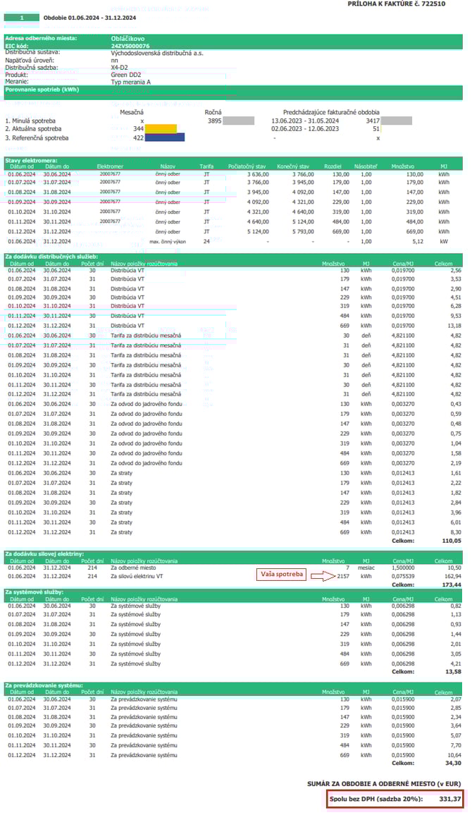Click the 'max. činný výkon' row label
472x815 pixels.
168,242
